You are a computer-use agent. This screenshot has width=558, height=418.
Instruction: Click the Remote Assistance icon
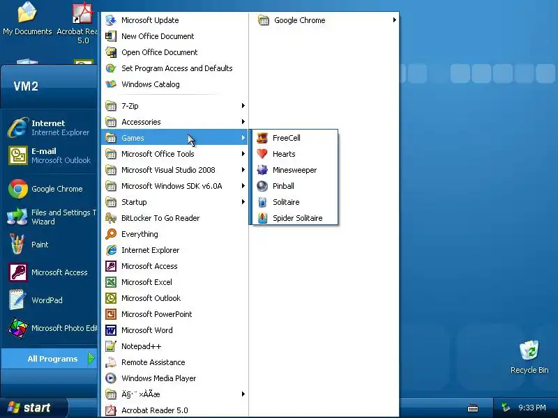coord(111,362)
